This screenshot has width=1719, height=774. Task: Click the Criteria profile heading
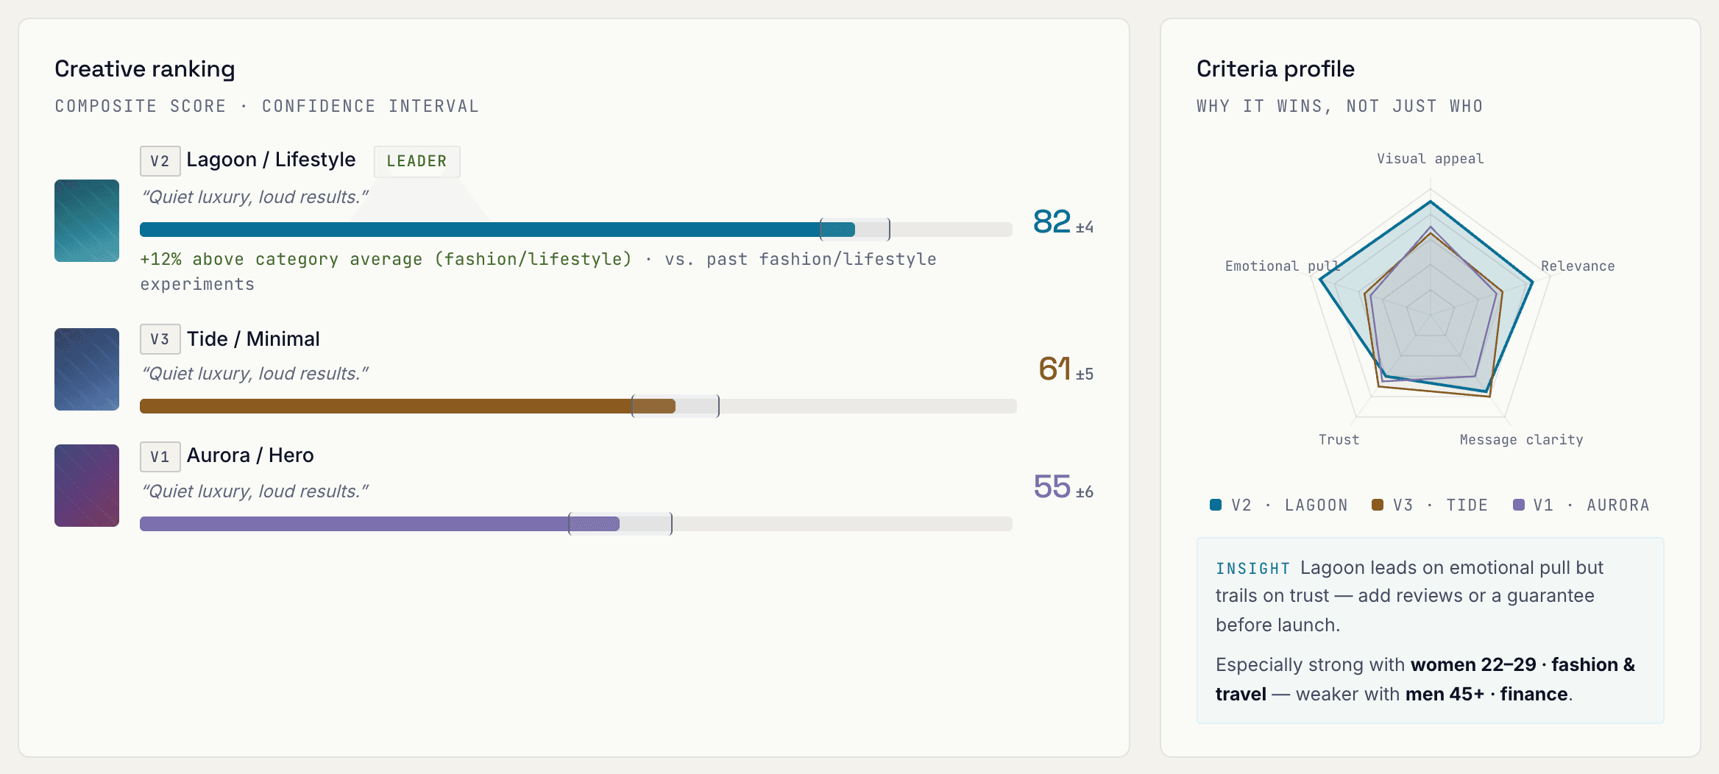coord(1275,68)
